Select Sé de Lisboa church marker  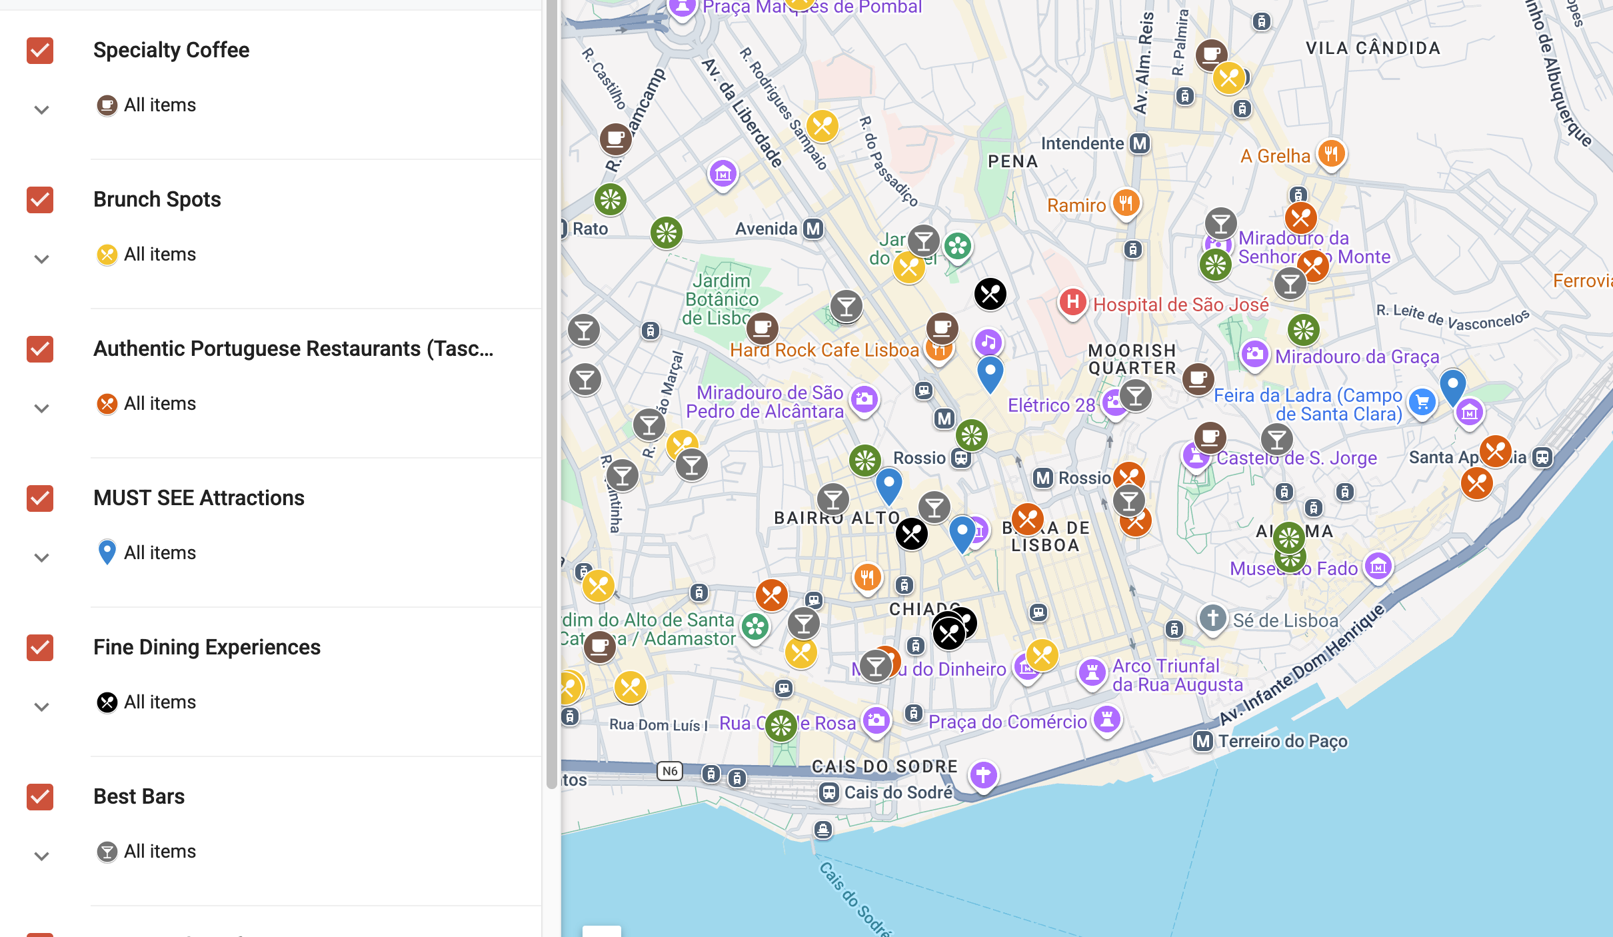point(1212,618)
